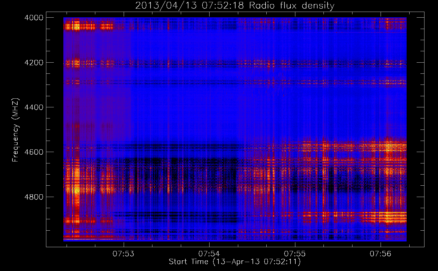The image size is (438, 271).
Task: Select the 4800 frequency axis label
Action: [34, 197]
